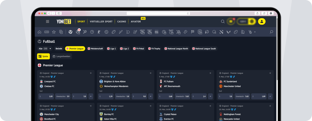Select the National League South chip

tap(204, 48)
